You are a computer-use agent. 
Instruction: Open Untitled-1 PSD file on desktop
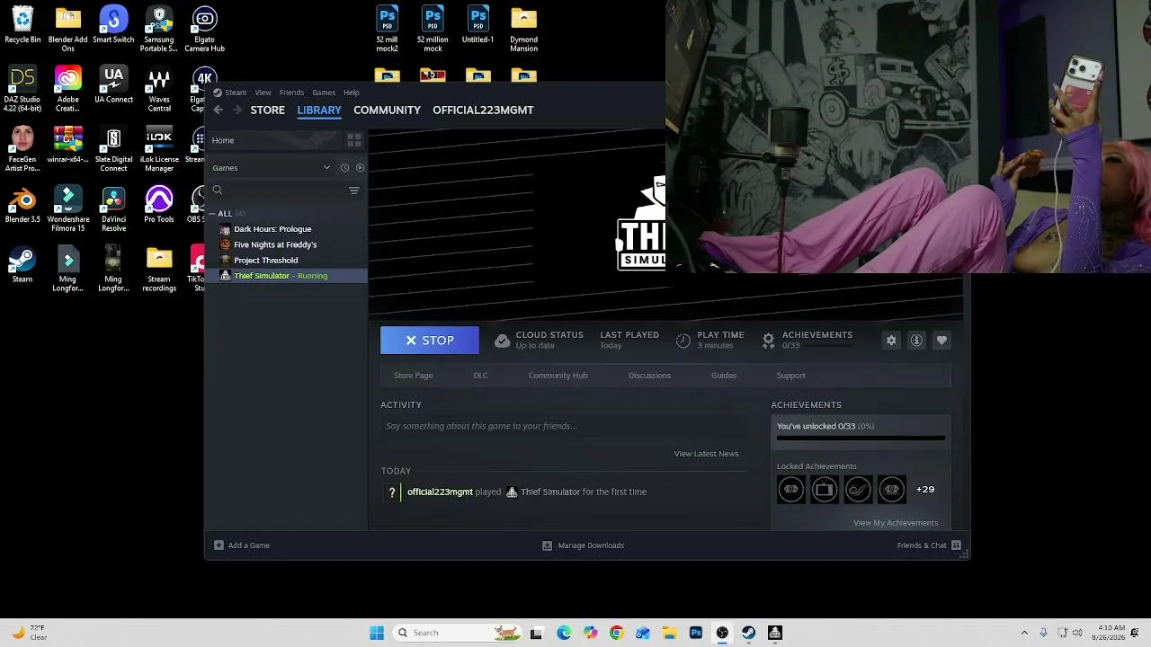point(478,26)
